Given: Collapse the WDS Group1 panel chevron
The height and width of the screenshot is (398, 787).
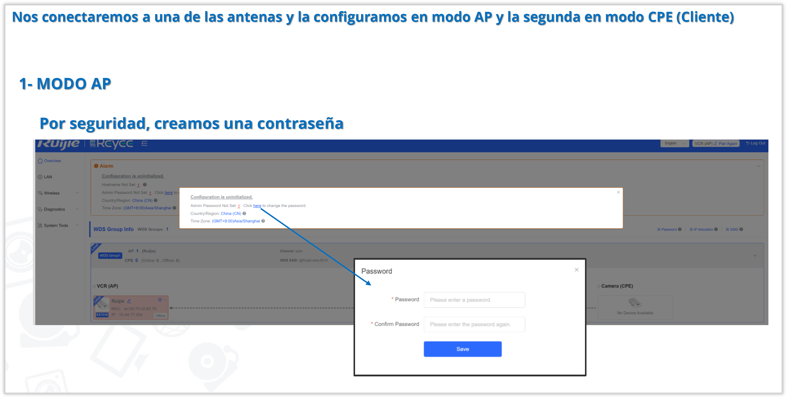Looking at the screenshot, I should point(755,255).
